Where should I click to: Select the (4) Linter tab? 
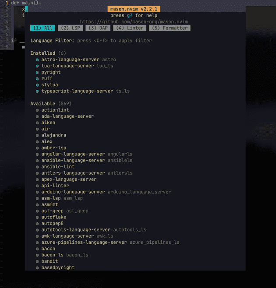pos(130,28)
